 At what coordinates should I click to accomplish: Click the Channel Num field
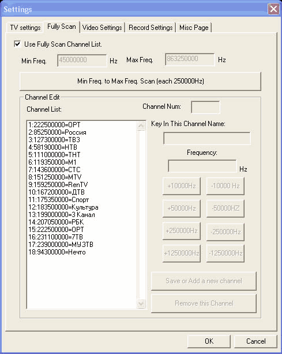(x=205, y=107)
